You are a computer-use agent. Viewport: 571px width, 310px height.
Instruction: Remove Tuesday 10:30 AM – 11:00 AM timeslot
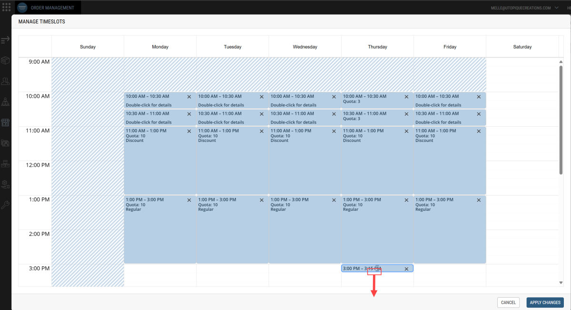coord(262,114)
